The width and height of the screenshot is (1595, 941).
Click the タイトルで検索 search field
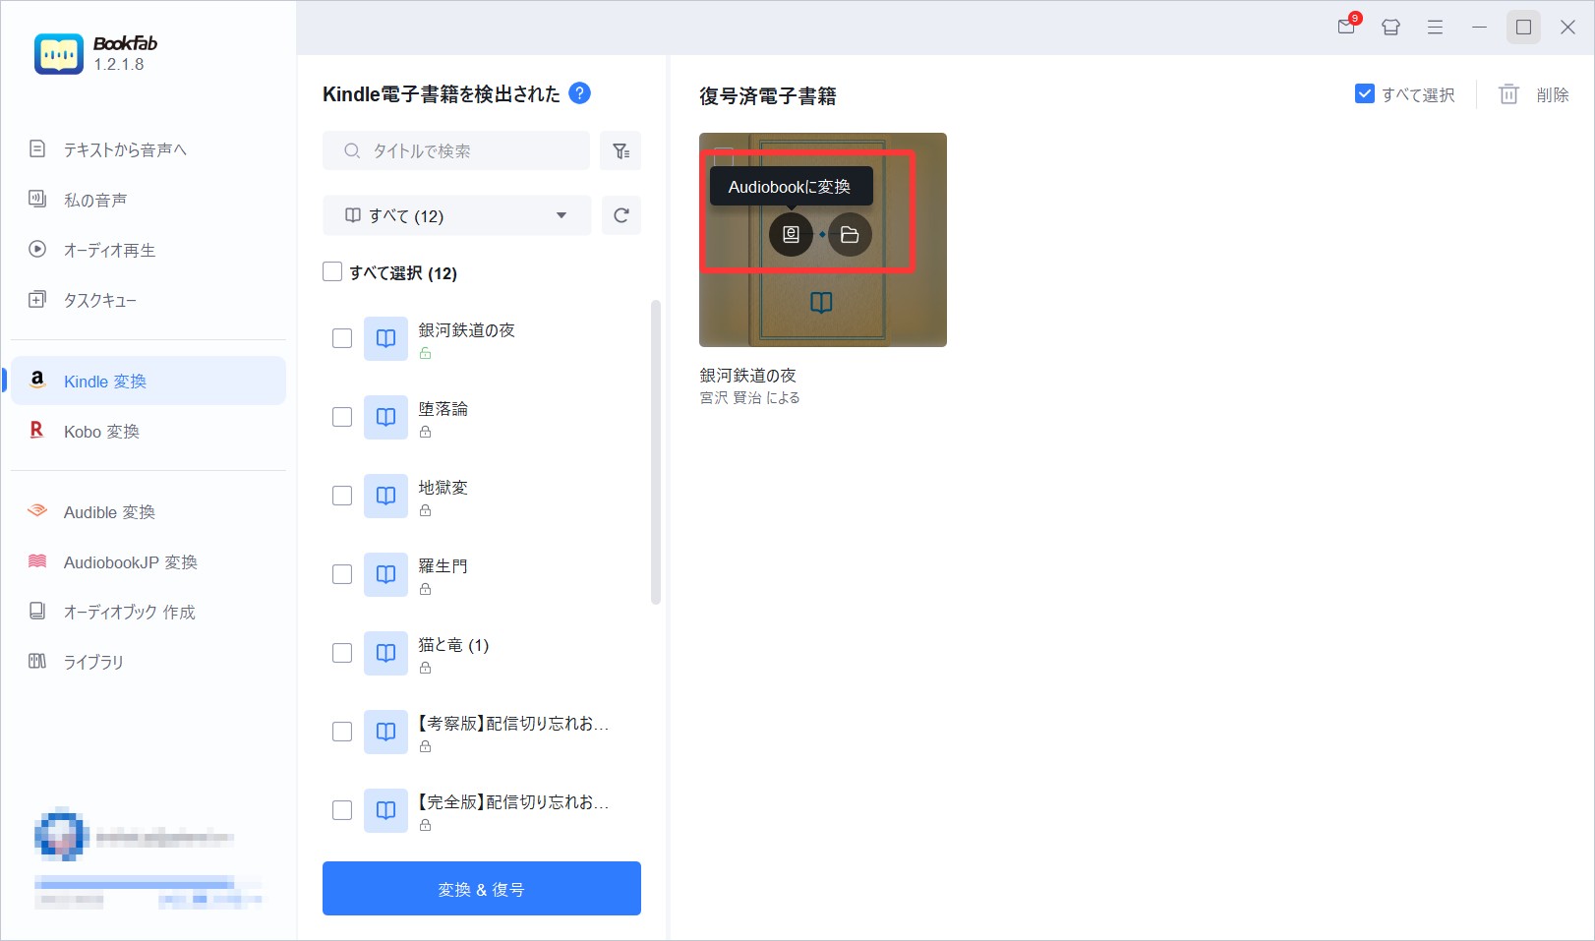[457, 150]
